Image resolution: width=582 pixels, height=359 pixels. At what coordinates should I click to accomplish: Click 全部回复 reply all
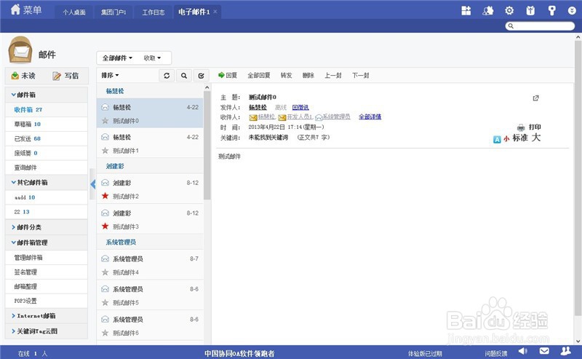pyautogui.click(x=259, y=76)
